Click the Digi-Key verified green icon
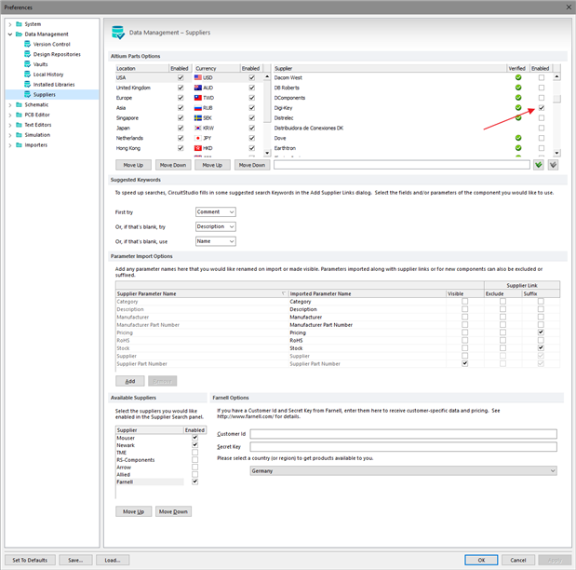 (x=518, y=108)
